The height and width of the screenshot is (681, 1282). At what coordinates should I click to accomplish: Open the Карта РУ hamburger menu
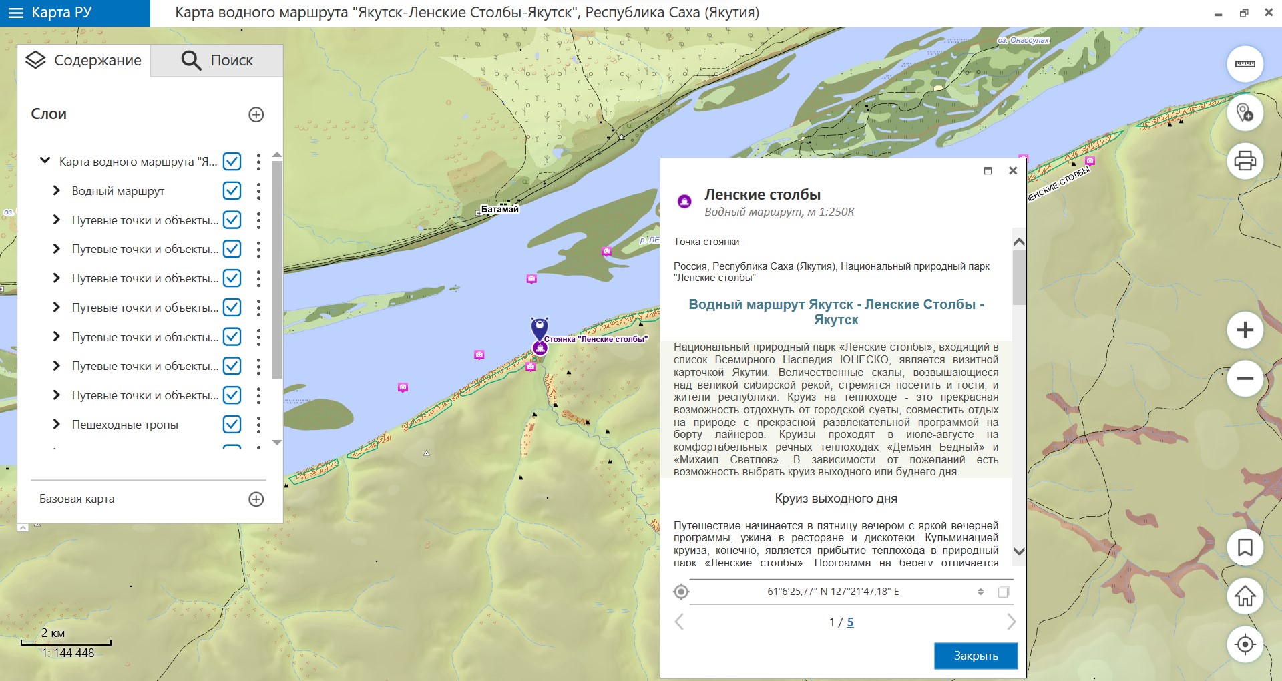pyautogui.click(x=15, y=13)
